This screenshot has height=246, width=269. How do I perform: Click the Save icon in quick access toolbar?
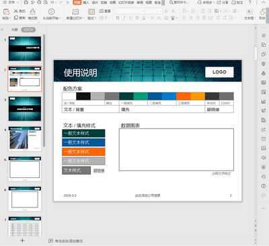coord(26,3)
